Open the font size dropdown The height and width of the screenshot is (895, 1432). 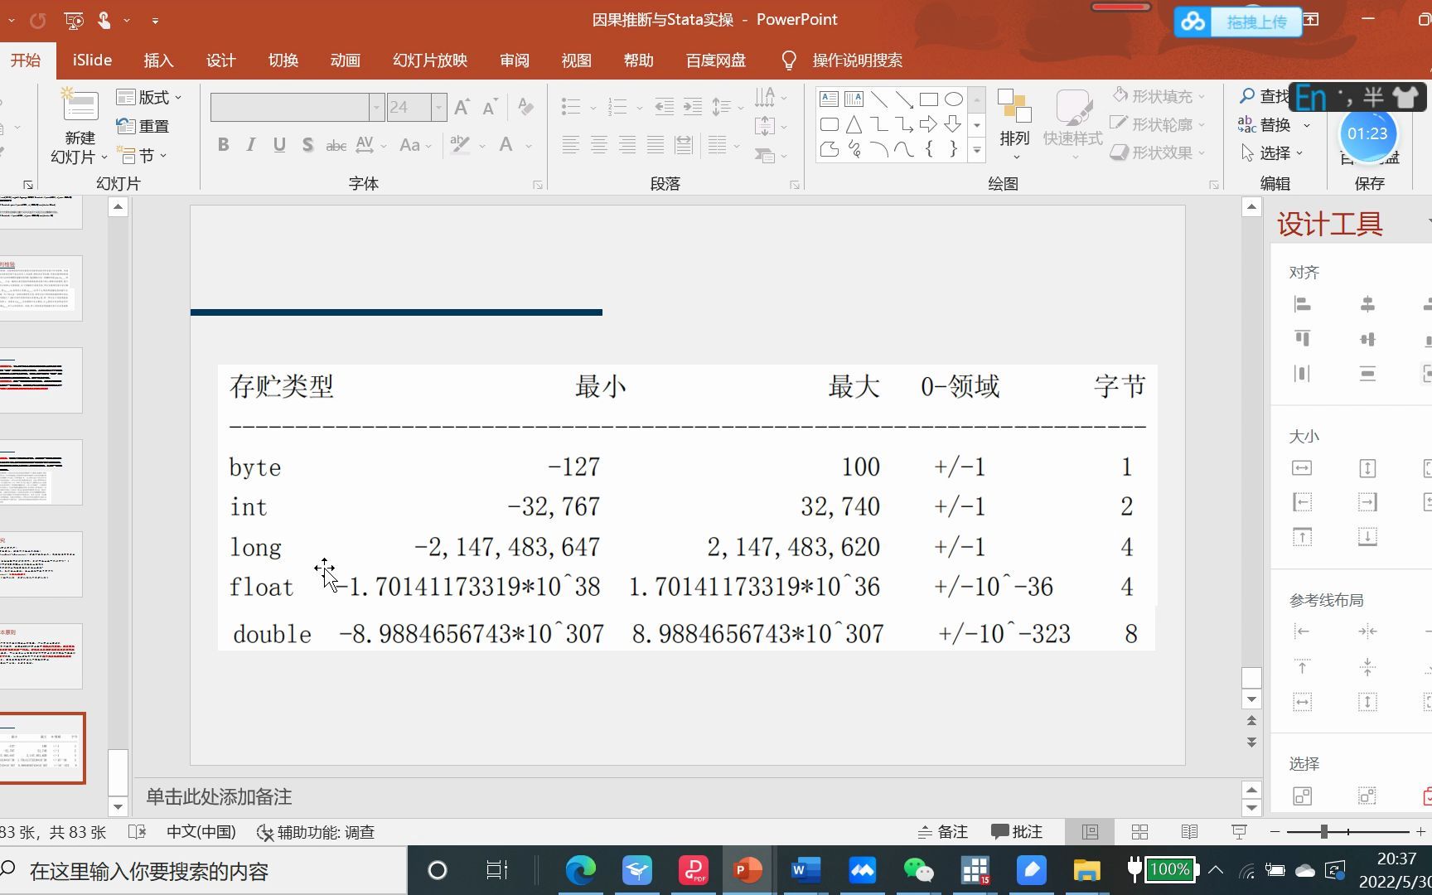coord(438,107)
